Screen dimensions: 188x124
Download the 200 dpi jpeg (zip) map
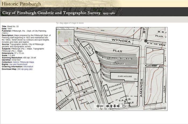coord(25,69)
